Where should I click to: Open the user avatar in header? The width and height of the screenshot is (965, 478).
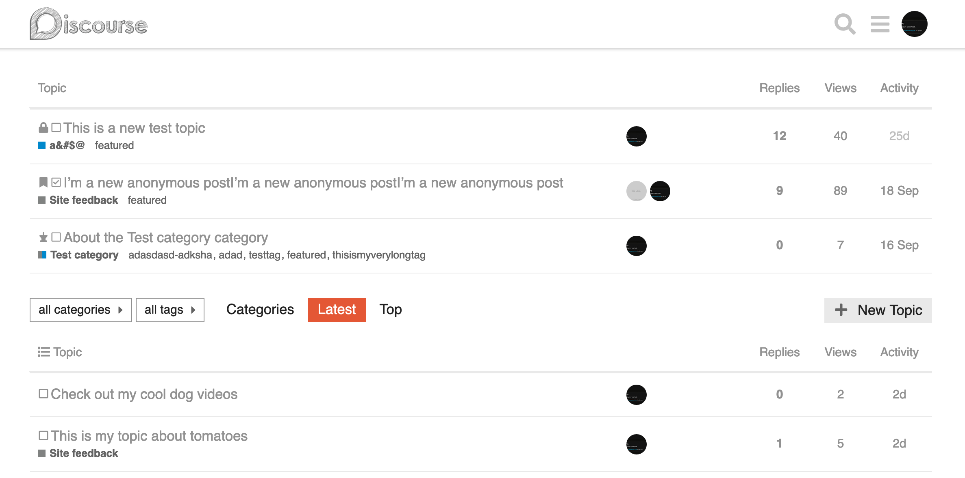coord(914,24)
